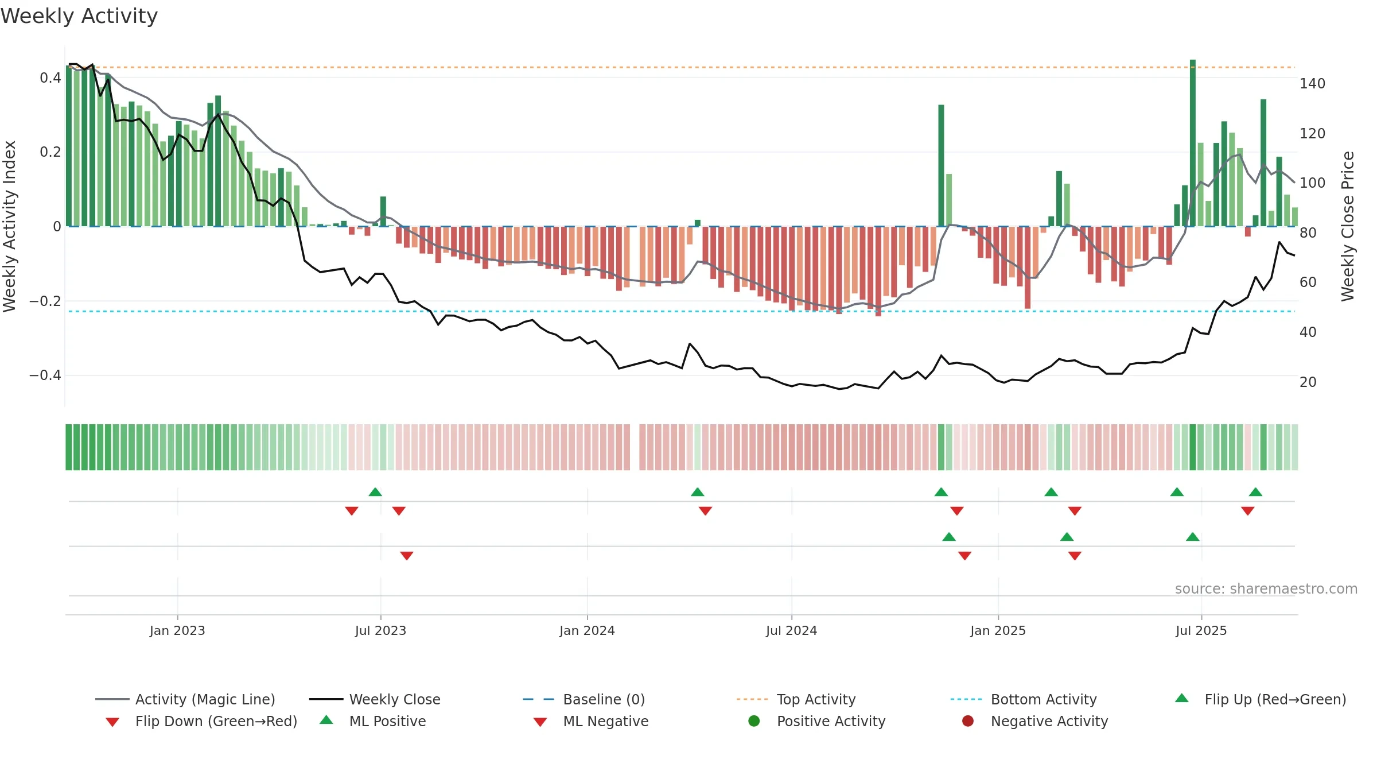Click the Jan 2025 x-axis label
Screen dimensions: 1377x775
998,630
